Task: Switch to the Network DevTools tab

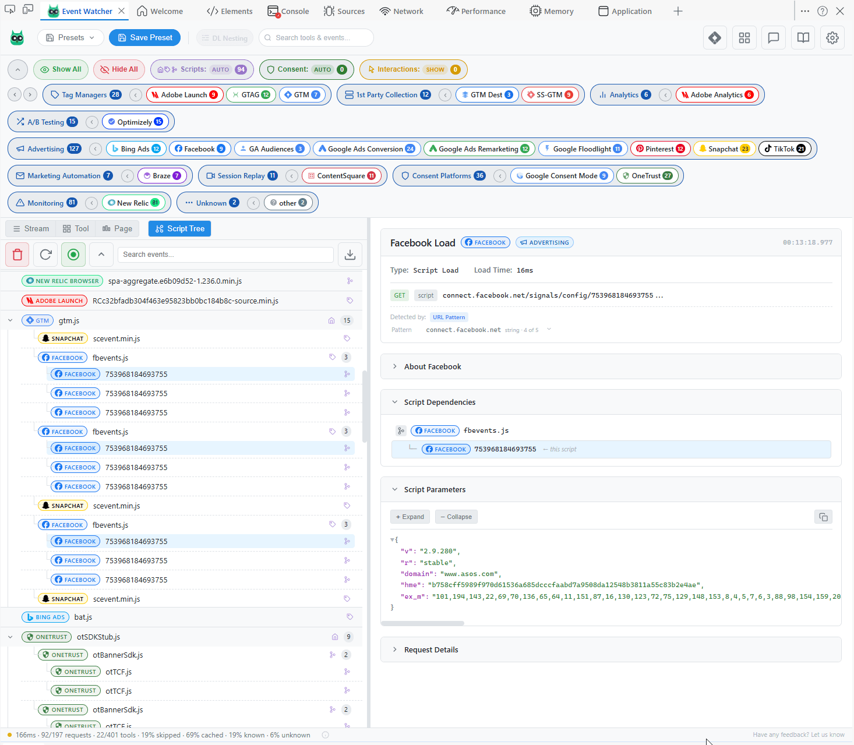Action: [401, 10]
